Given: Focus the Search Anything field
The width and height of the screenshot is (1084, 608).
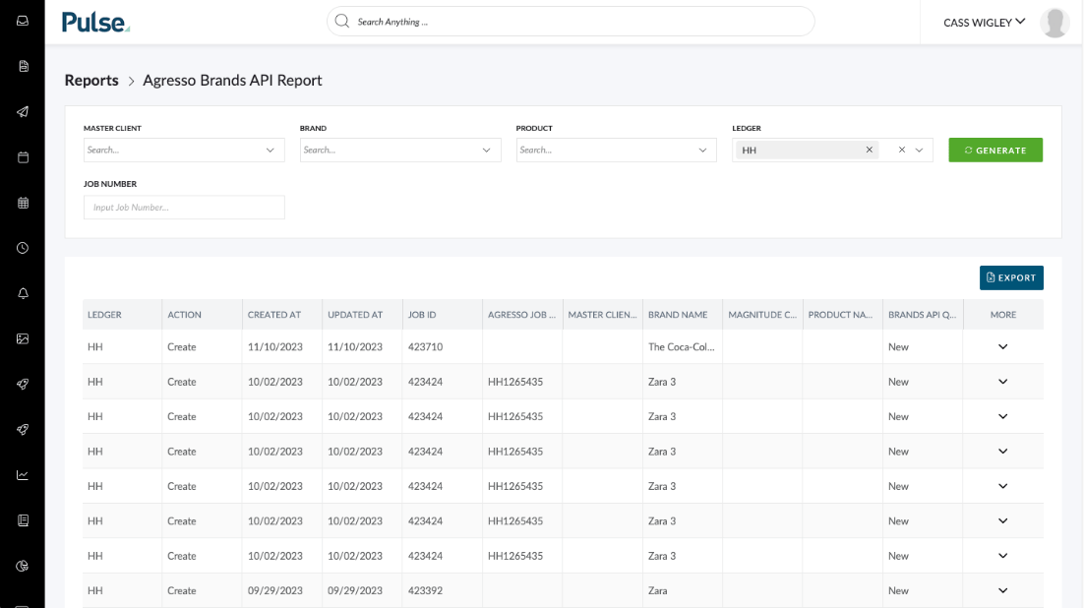Looking at the screenshot, I should pyautogui.click(x=571, y=22).
